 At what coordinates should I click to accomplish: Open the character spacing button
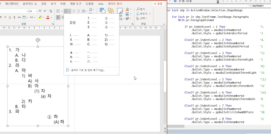click(x=24, y=17)
